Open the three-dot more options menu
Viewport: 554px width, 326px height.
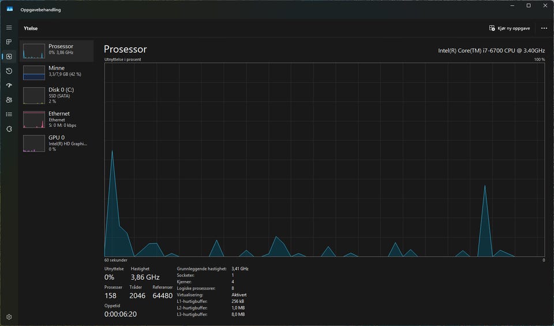click(x=544, y=28)
